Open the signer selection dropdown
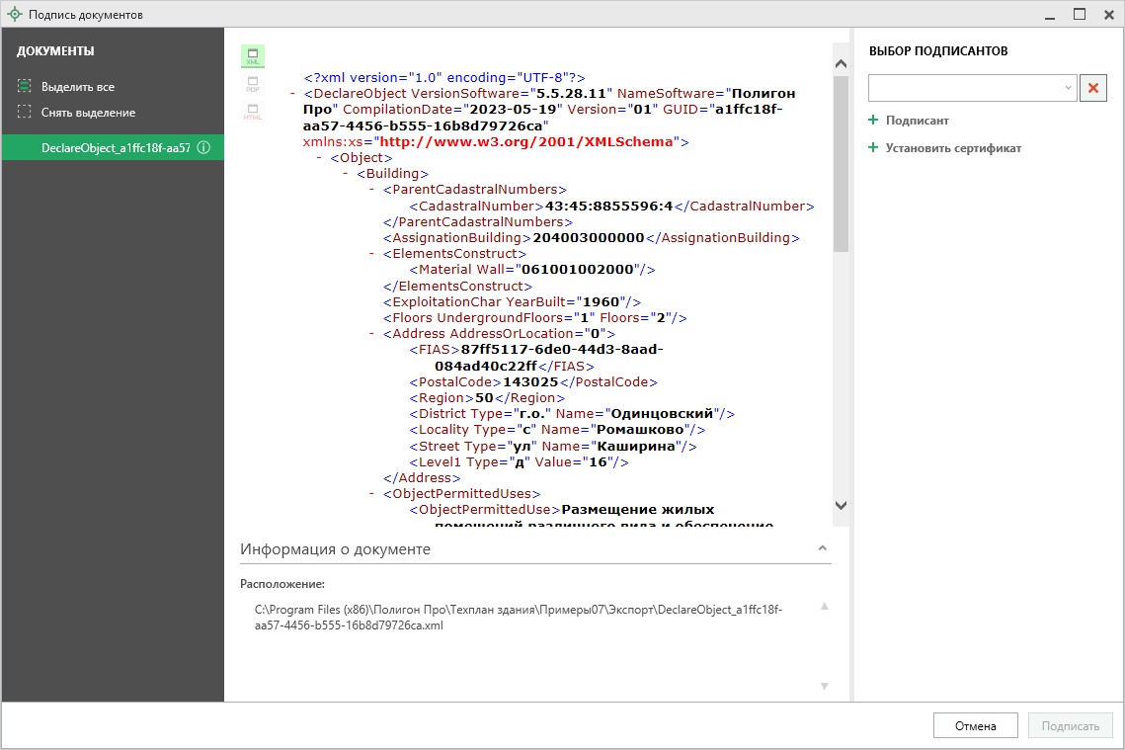Screen dimensions: 1125x750 click(x=1069, y=88)
